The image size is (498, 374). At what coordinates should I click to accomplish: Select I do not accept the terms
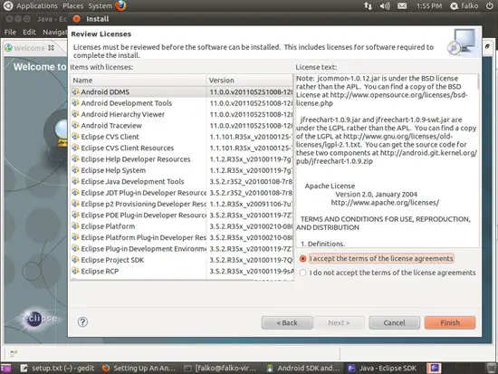pos(388,273)
